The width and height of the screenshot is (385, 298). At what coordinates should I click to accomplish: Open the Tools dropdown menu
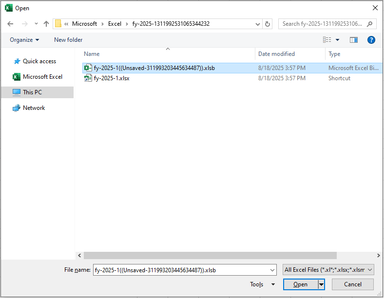262,284
